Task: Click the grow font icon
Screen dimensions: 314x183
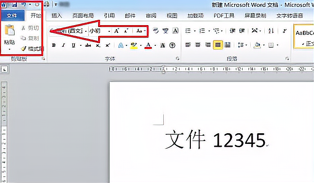Action: (x=116, y=31)
